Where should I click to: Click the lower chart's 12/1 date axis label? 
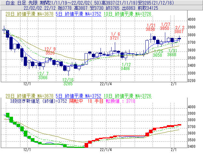click(27, 150)
